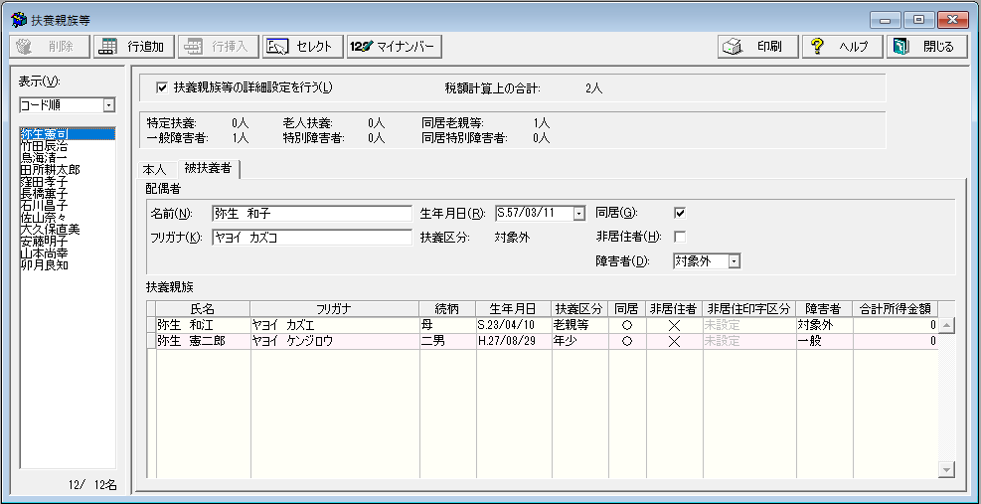Image resolution: width=981 pixels, height=504 pixels.
Task: Switch to the 本人 tab
Action: [x=154, y=169]
